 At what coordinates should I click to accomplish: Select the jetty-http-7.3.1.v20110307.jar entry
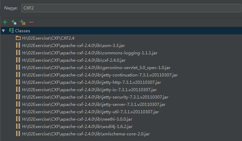click(92, 82)
